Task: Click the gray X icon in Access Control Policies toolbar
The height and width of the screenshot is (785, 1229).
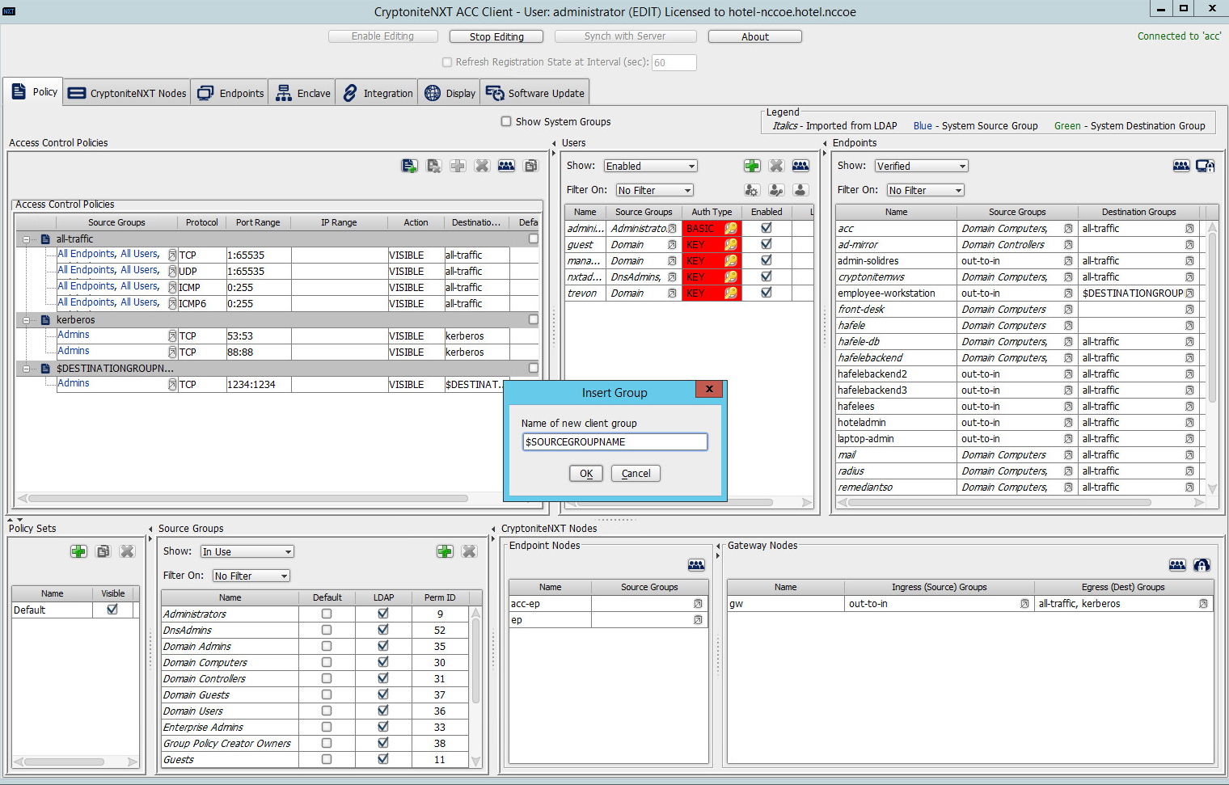Action: click(x=482, y=166)
